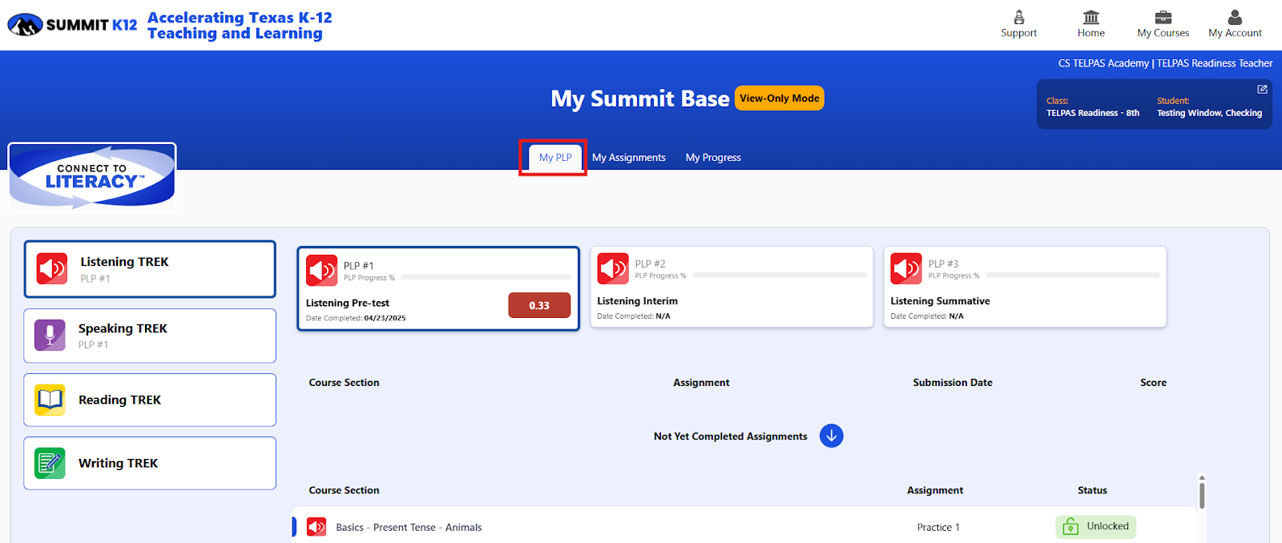Click the Basics Present Tense Animals speaker icon

(x=316, y=527)
